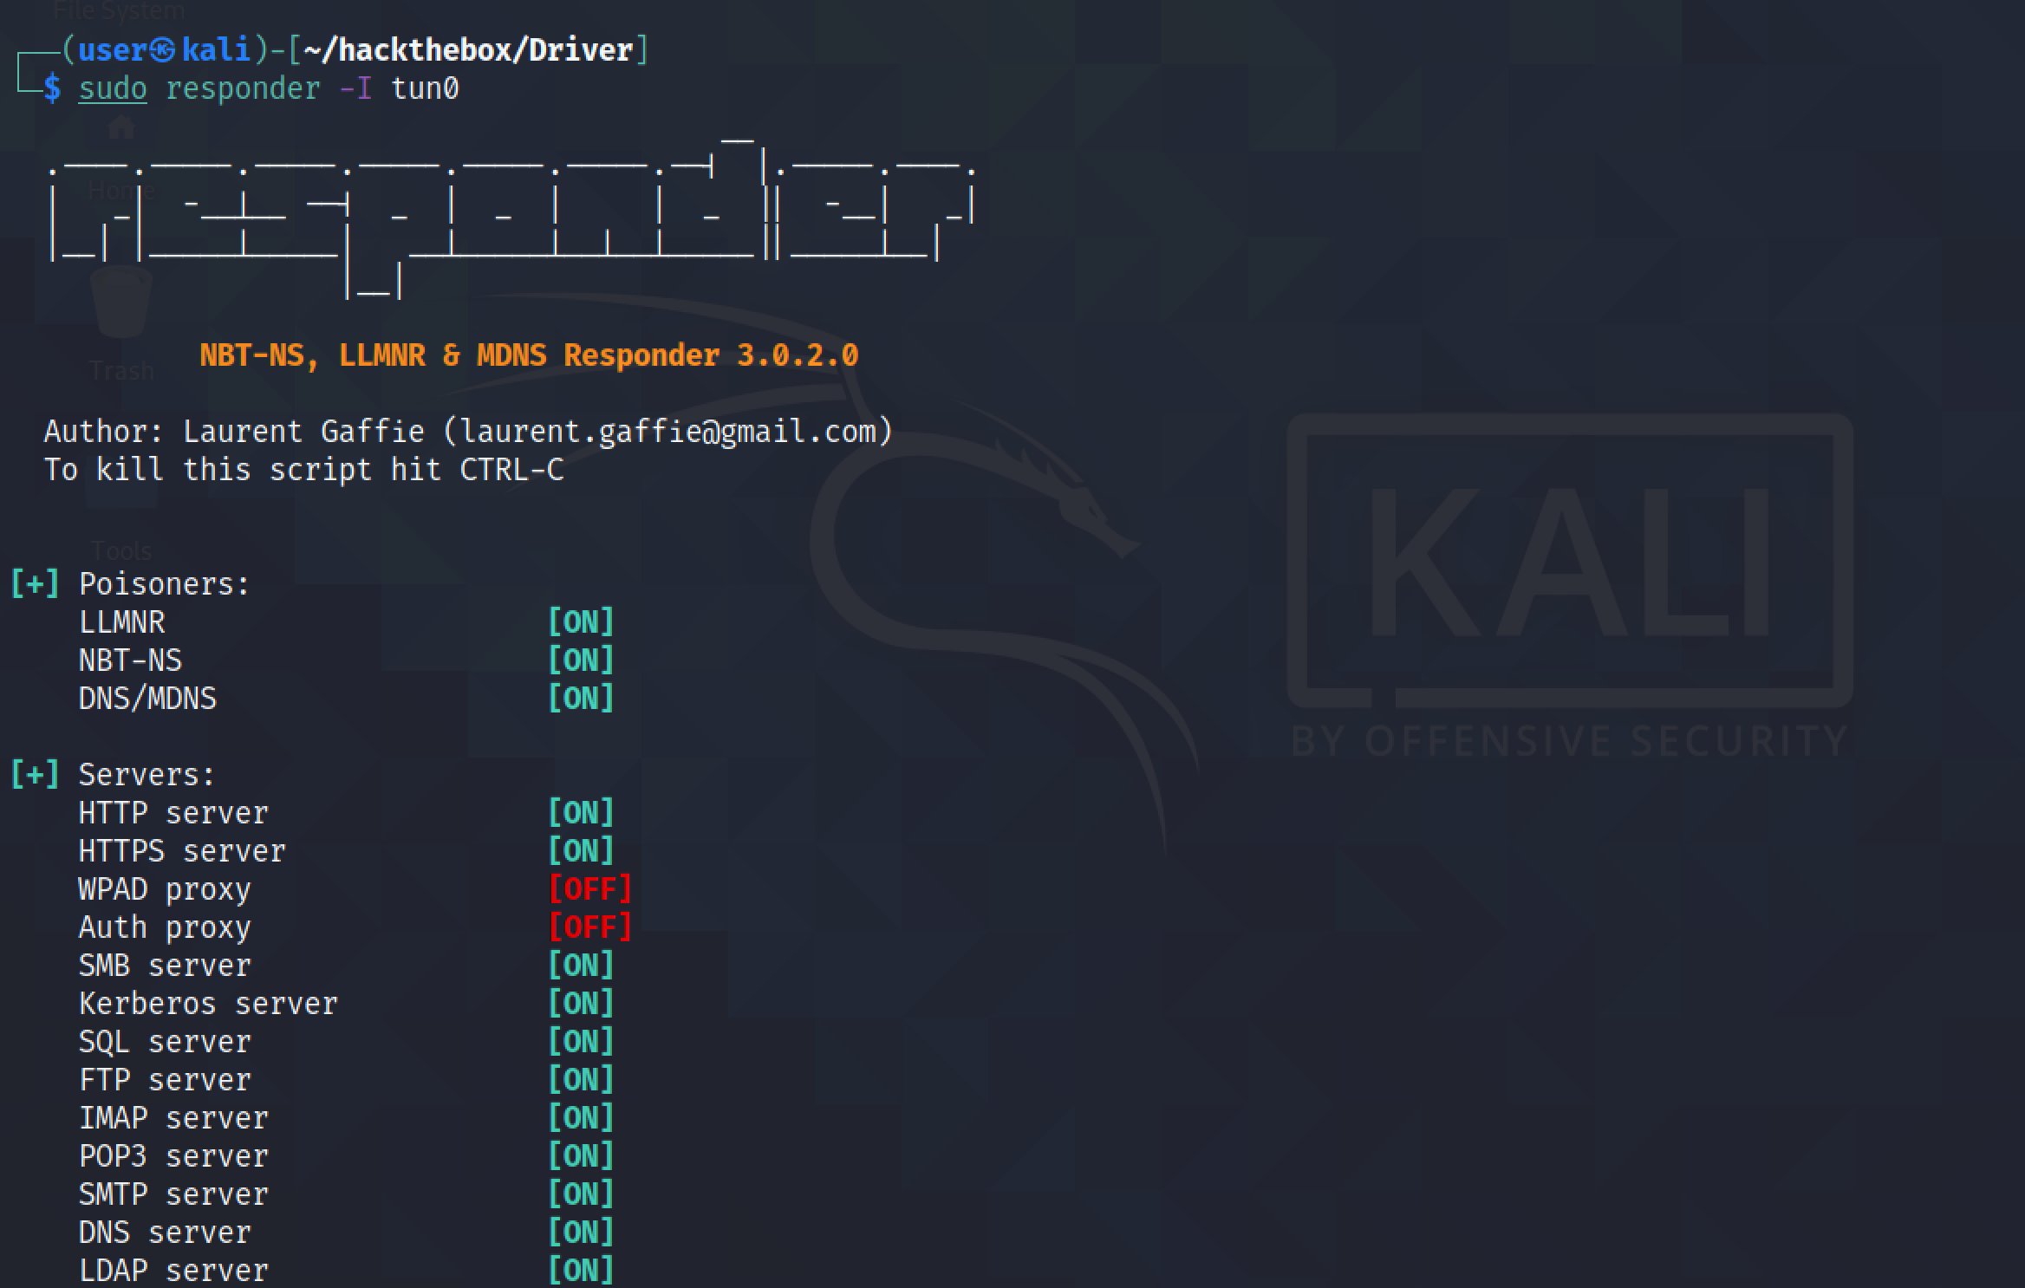Click the DNS/MDNS poisoner label
2025x1288 pixels.
147,698
